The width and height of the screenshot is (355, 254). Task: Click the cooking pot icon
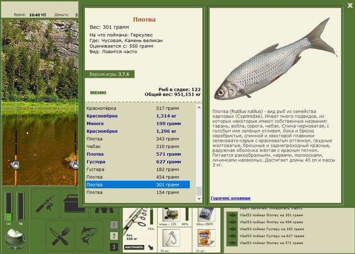15,239
